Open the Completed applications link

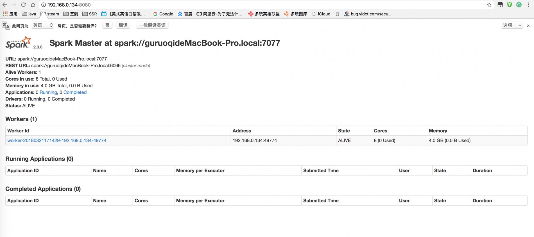tap(75, 92)
